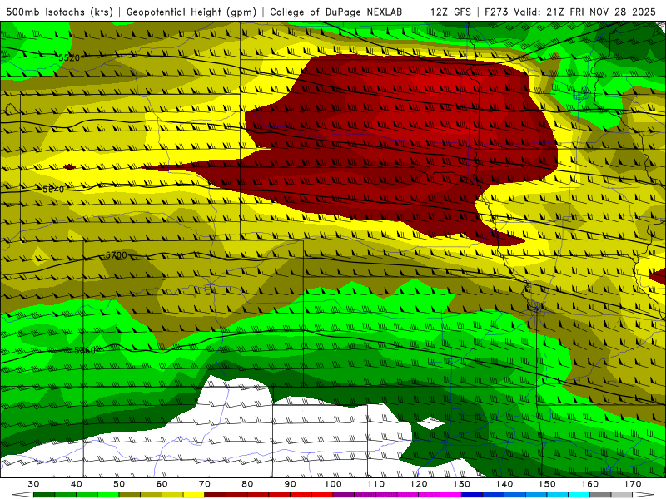Click the 70 value on the color scale
Viewport: 666px width, 499px height.
point(205,484)
